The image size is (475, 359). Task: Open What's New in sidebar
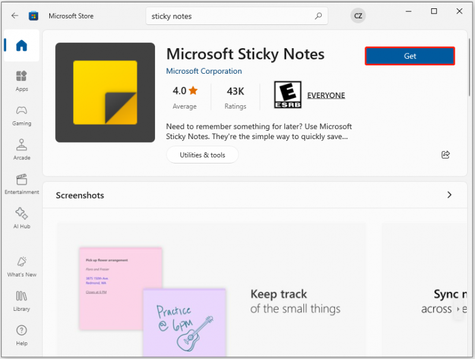click(x=21, y=266)
